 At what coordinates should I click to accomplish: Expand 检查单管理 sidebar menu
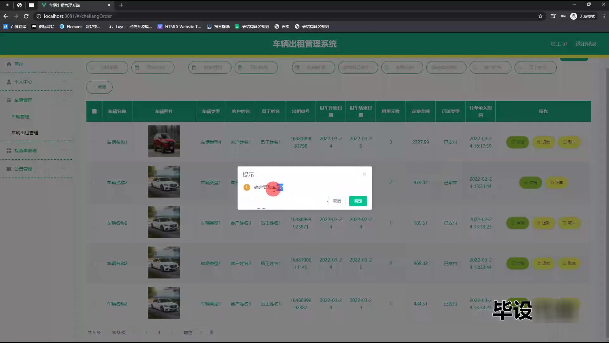click(x=36, y=151)
